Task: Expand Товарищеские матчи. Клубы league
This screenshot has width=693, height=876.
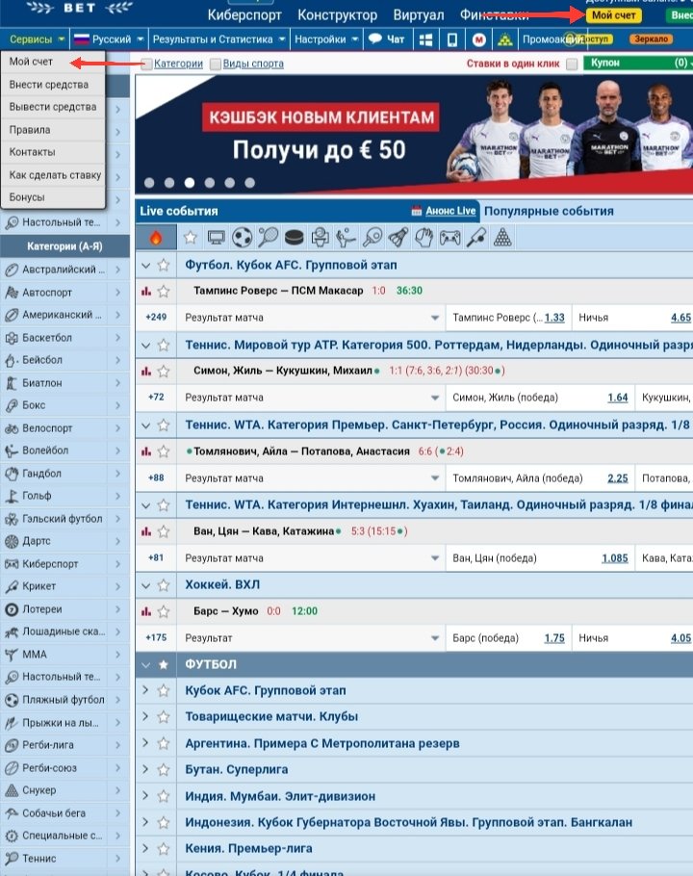Action: coord(145,717)
